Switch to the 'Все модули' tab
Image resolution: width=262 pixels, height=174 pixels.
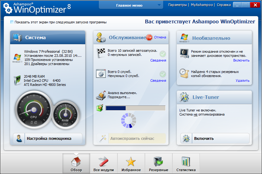tap(103, 164)
